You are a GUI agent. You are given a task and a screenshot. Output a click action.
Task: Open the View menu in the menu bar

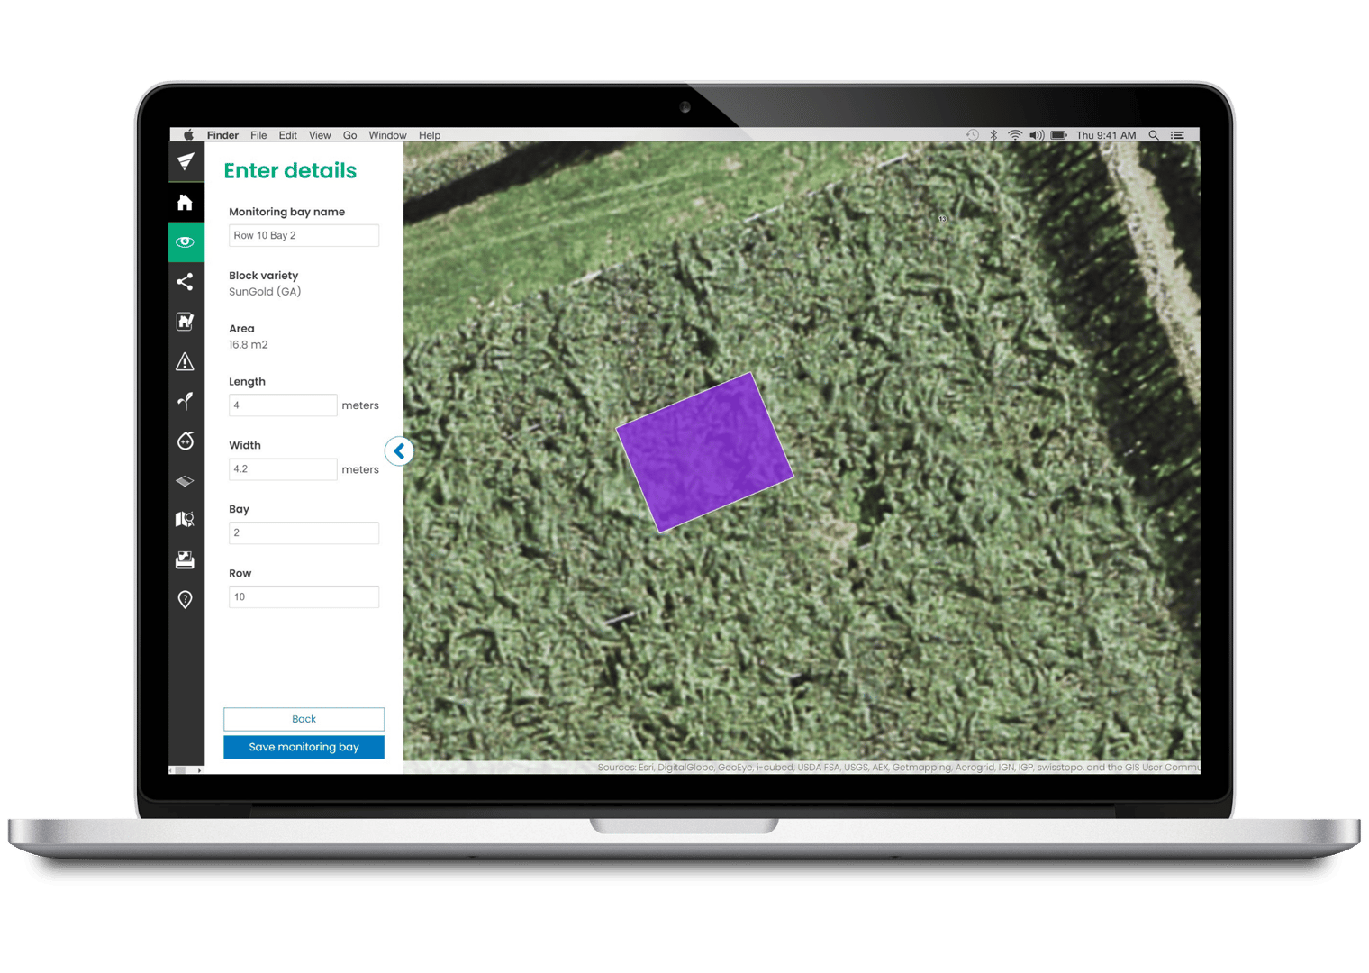click(x=320, y=135)
